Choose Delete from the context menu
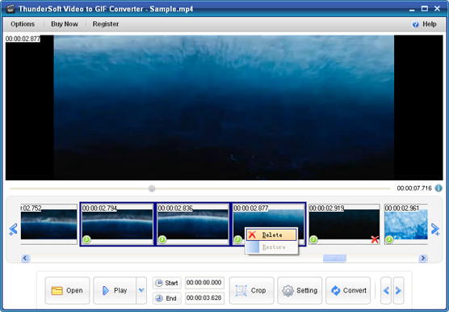 pos(271,235)
